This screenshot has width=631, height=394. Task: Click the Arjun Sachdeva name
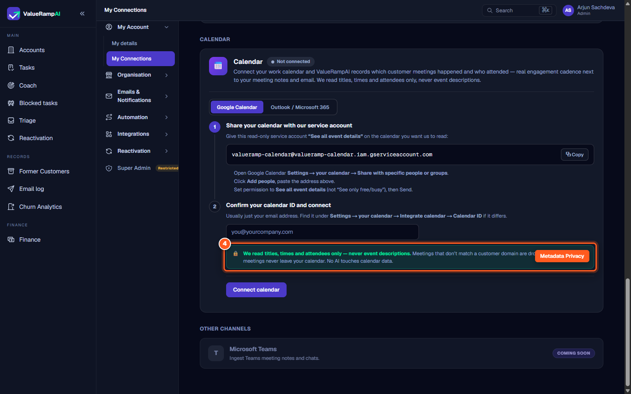tap(596, 7)
